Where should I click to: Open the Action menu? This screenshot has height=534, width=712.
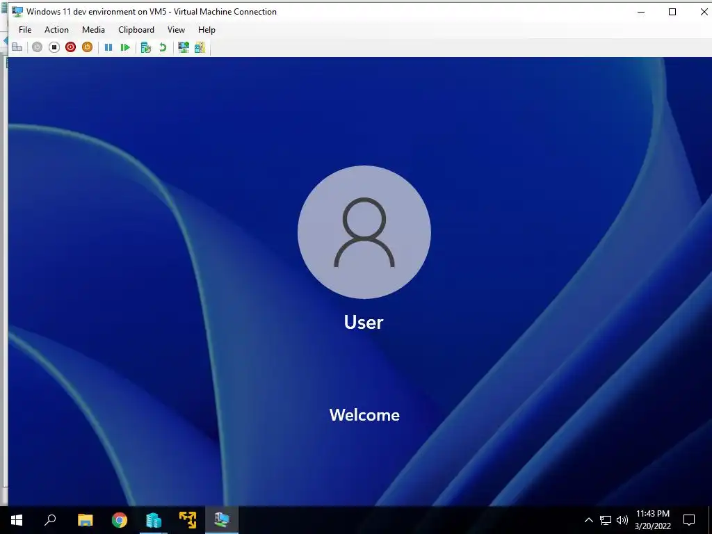pos(57,29)
